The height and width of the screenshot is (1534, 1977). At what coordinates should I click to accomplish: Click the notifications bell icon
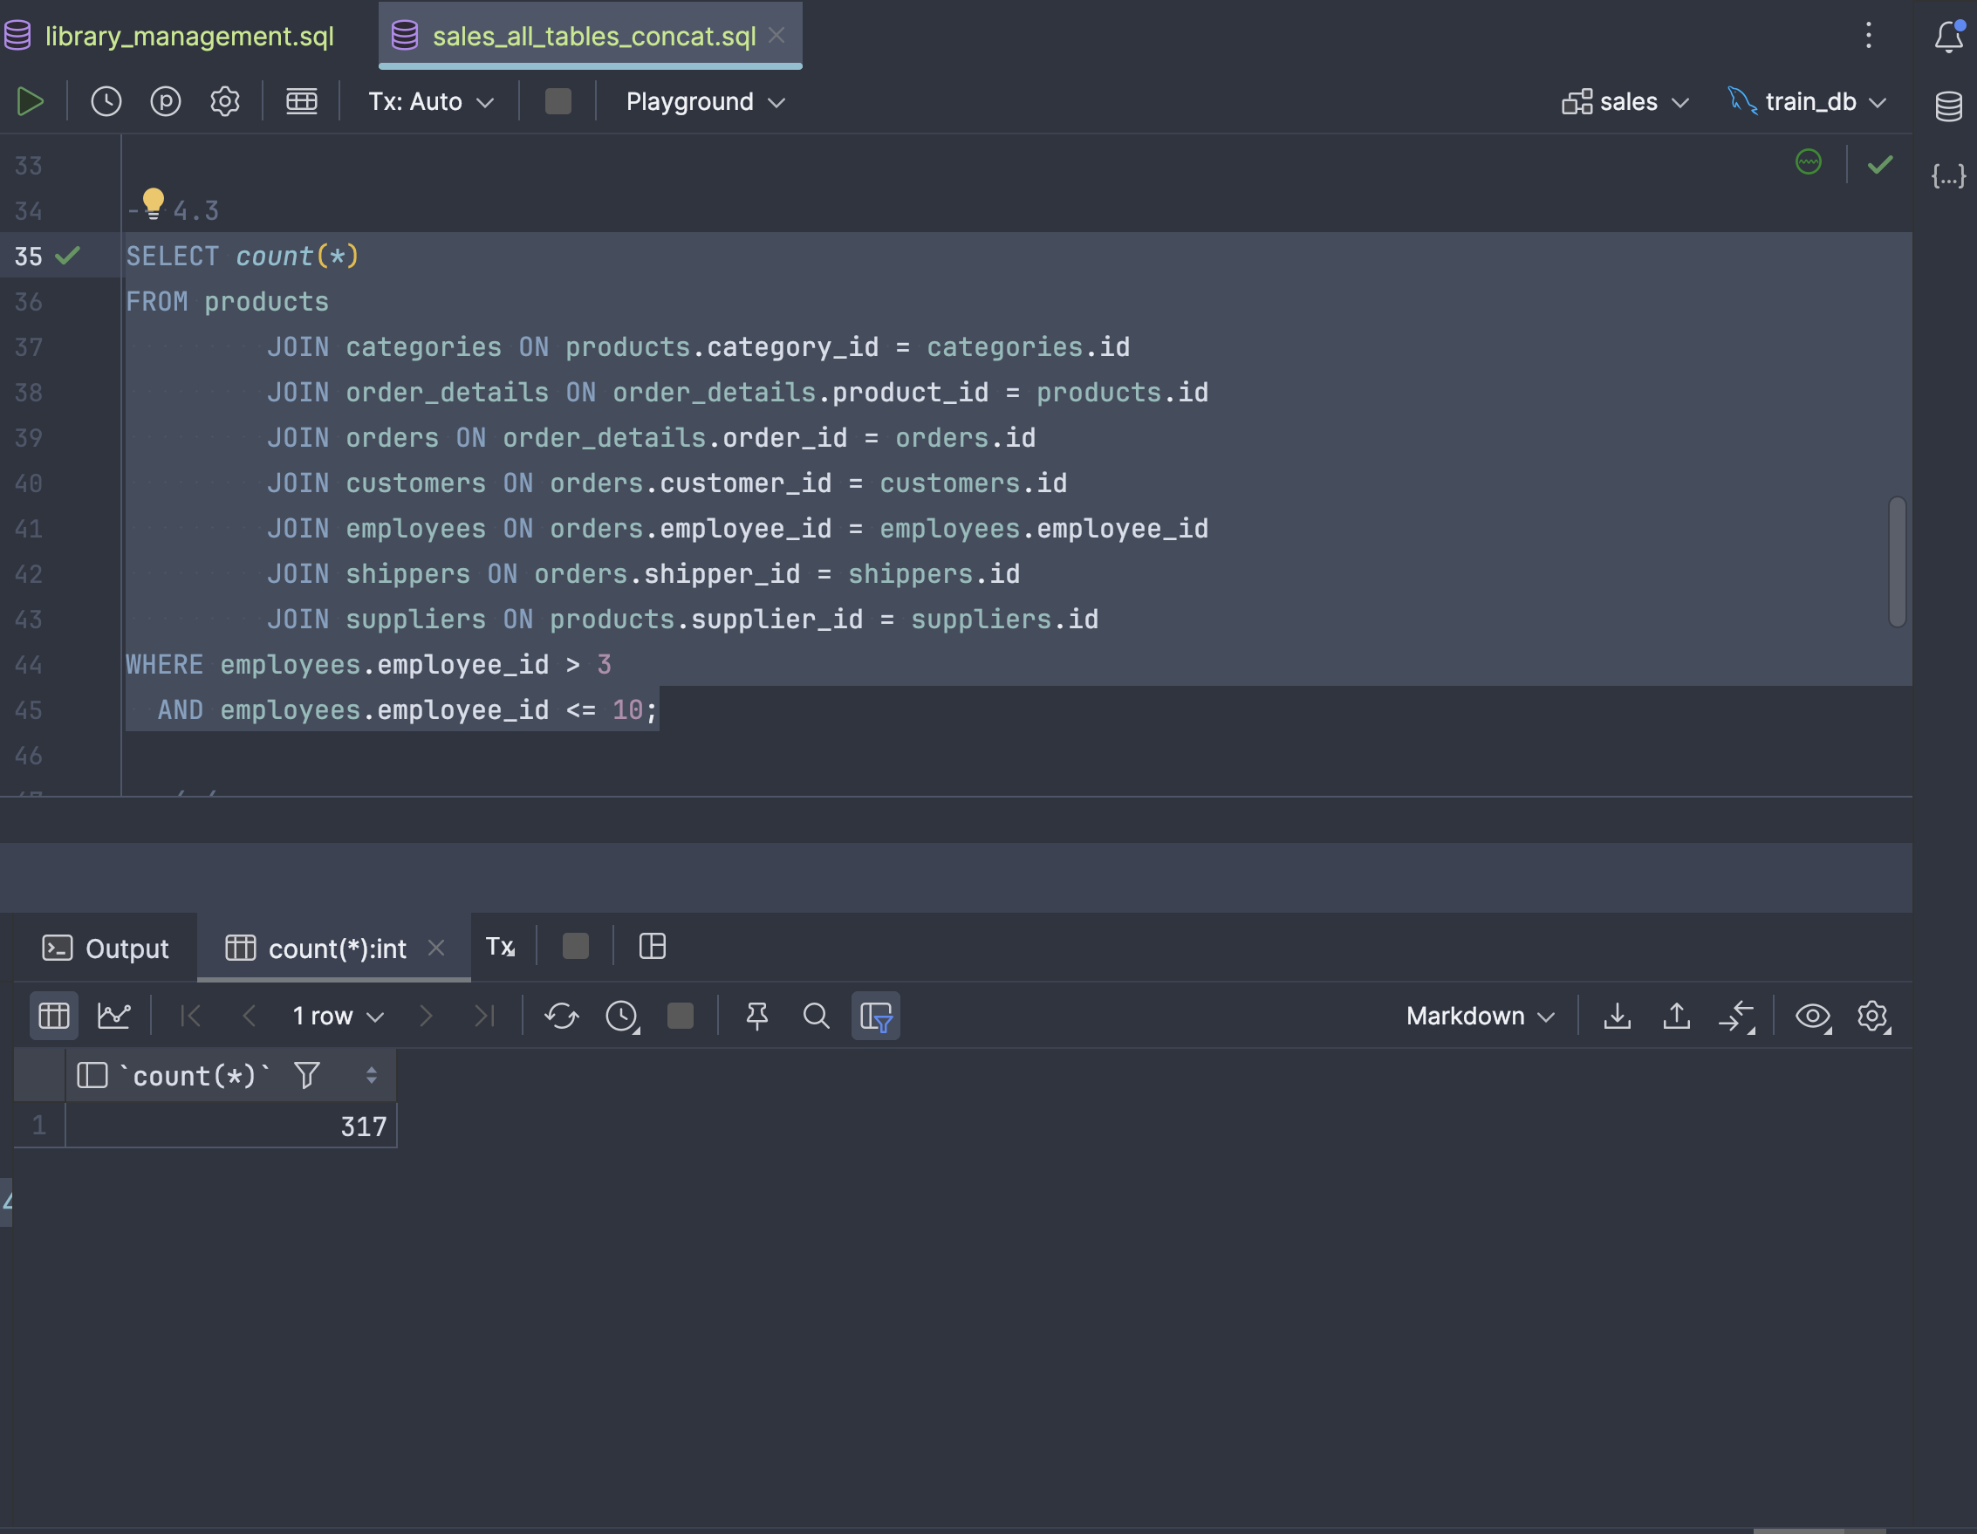(x=1948, y=38)
